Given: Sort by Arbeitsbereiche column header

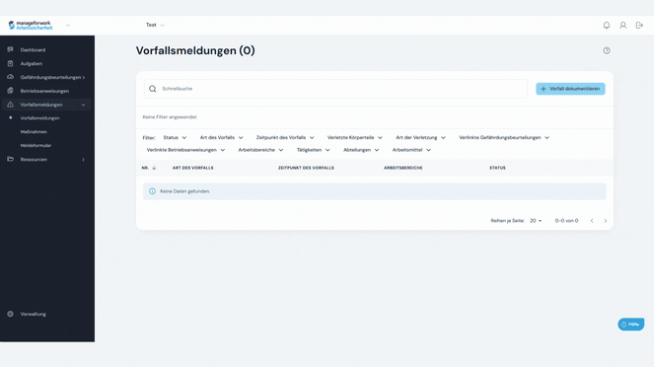Looking at the screenshot, I should [x=403, y=168].
